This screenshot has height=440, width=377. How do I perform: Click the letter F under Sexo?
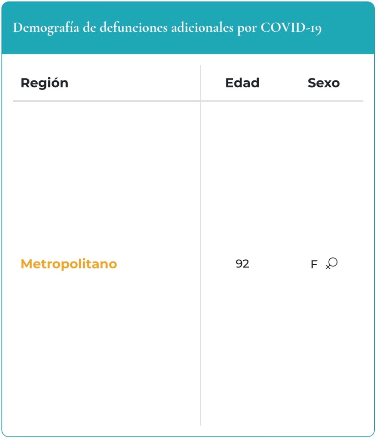click(314, 264)
